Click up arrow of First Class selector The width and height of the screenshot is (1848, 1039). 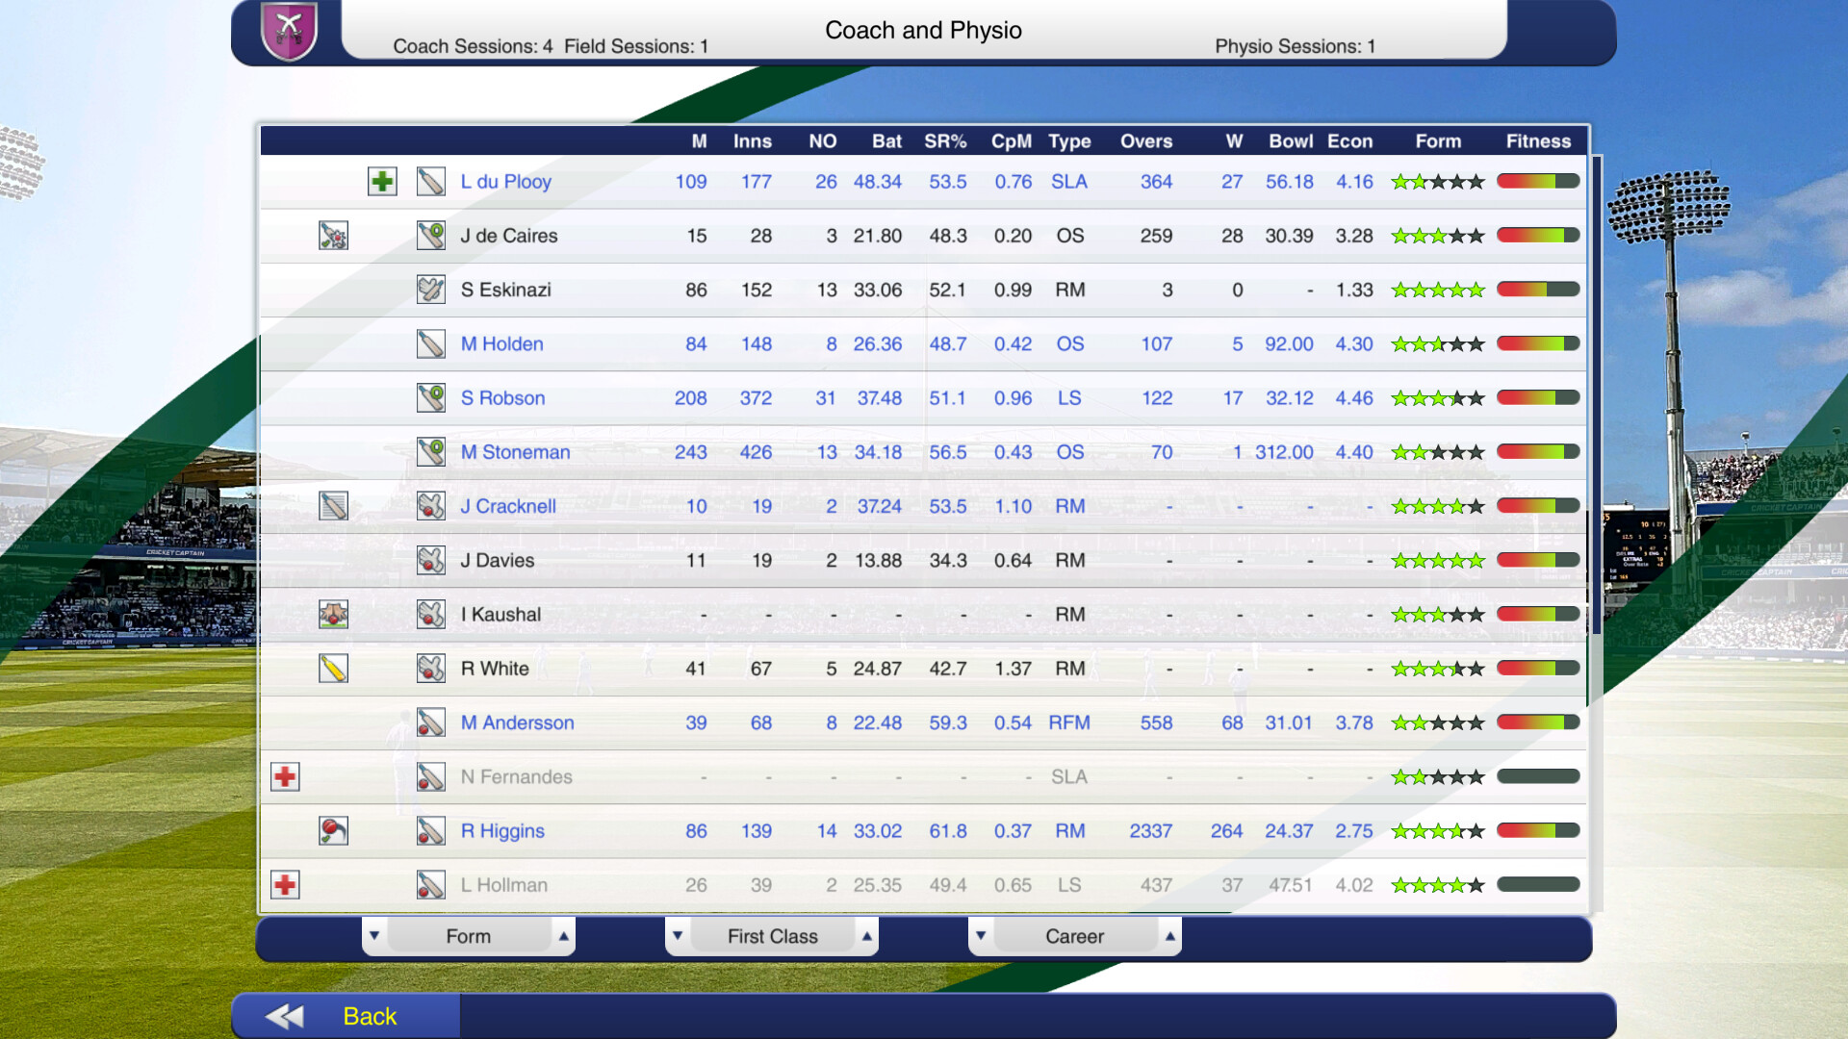coord(866,936)
